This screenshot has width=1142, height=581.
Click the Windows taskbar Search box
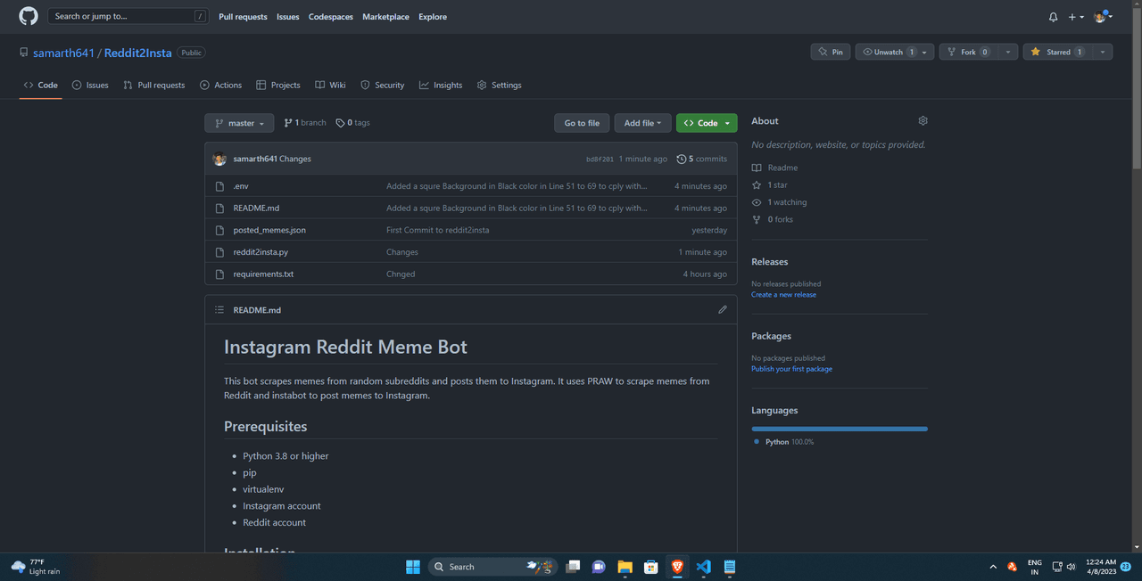click(493, 567)
